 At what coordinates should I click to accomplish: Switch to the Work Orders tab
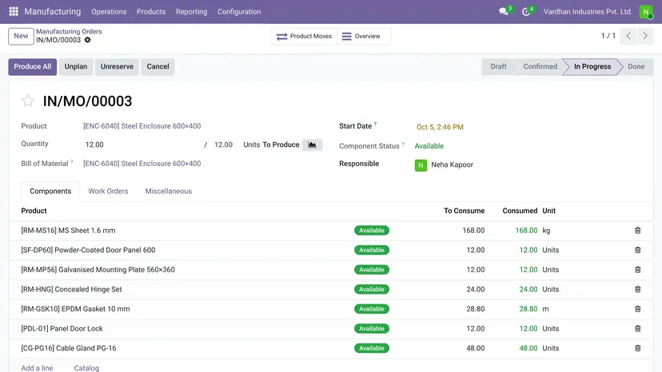[x=108, y=191]
